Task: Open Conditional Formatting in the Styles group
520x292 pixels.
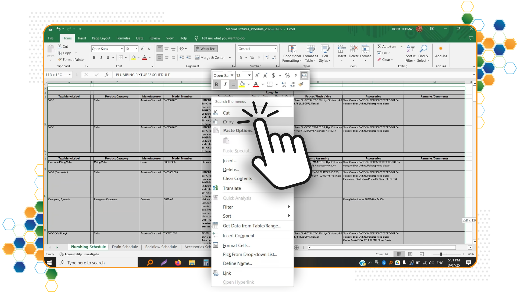Action: 292,54
